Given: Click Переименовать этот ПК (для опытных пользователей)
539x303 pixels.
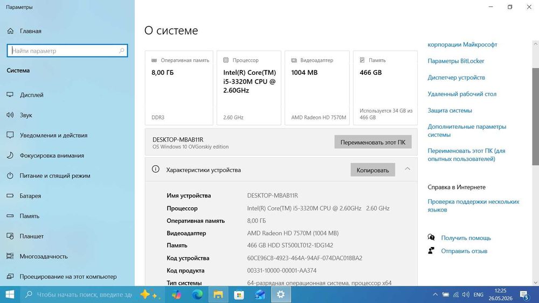Looking at the screenshot, I should [466, 154].
